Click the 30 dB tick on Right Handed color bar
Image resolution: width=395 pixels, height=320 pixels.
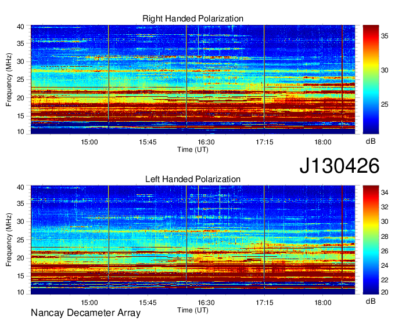(385, 70)
